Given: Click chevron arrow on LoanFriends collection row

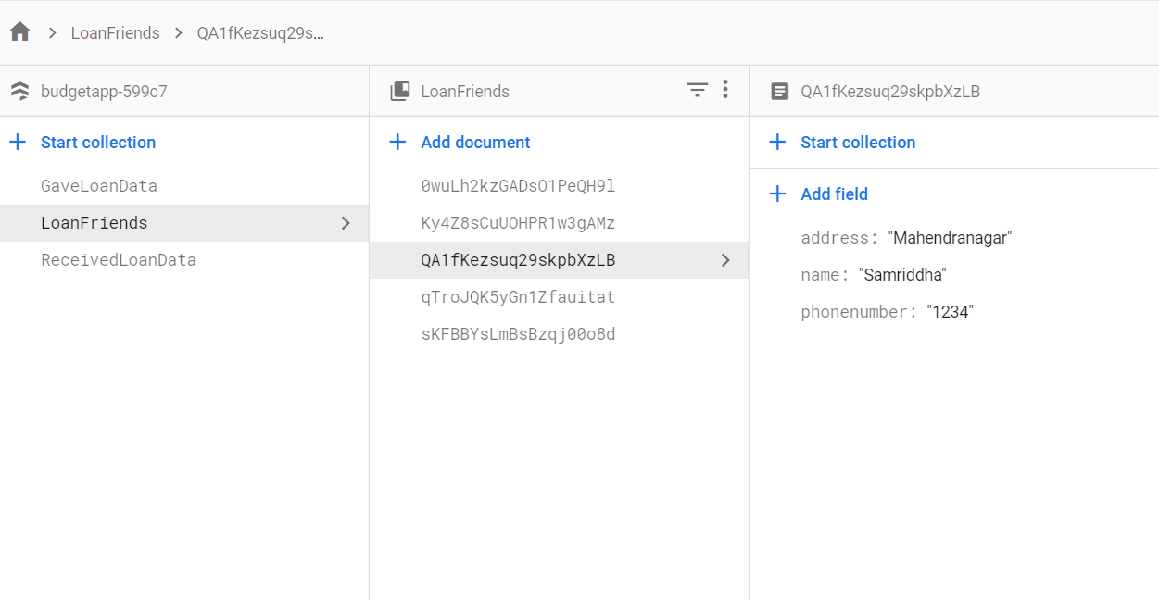Looking at the screenshot, I should 346,223.
